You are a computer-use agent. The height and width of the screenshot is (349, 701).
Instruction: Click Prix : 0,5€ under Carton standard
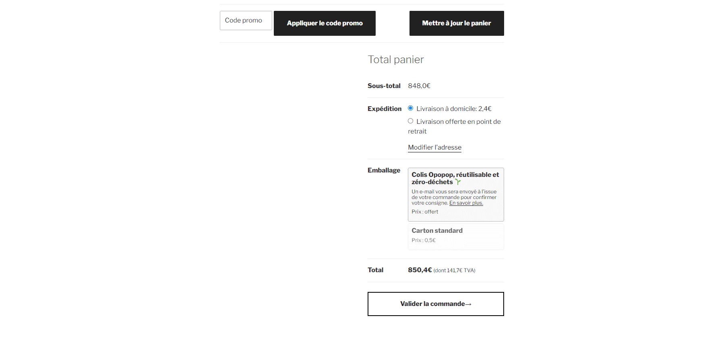pos(424,240)
